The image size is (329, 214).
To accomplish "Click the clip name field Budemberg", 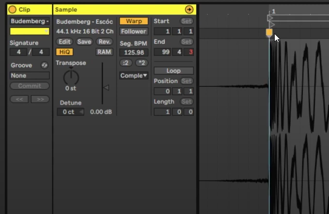I will [30, 21].
